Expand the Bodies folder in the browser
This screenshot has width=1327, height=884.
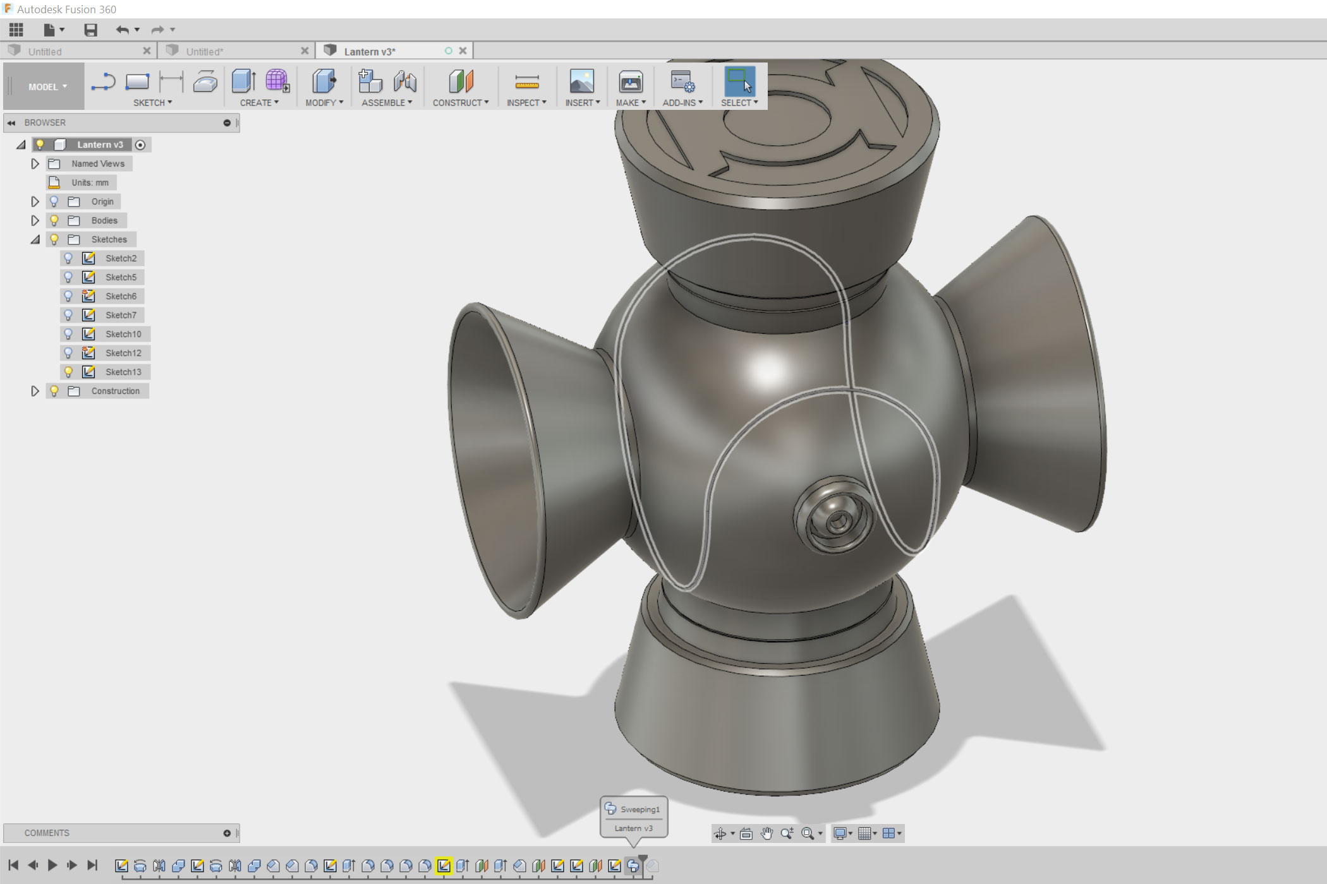pyautogui.click(x=35, y=220)
